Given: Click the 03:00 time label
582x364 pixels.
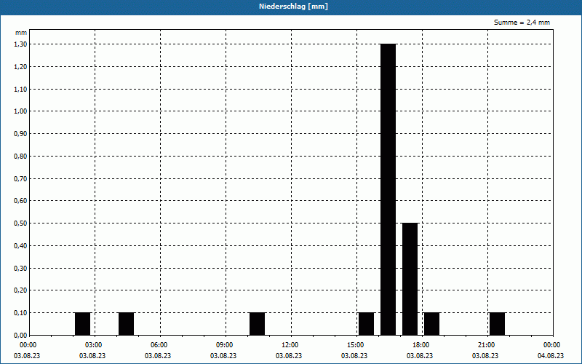Looking at the screenshot, I should 94,345.
